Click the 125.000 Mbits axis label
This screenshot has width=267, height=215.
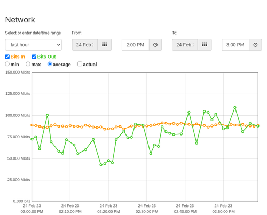tap(18, 94)
